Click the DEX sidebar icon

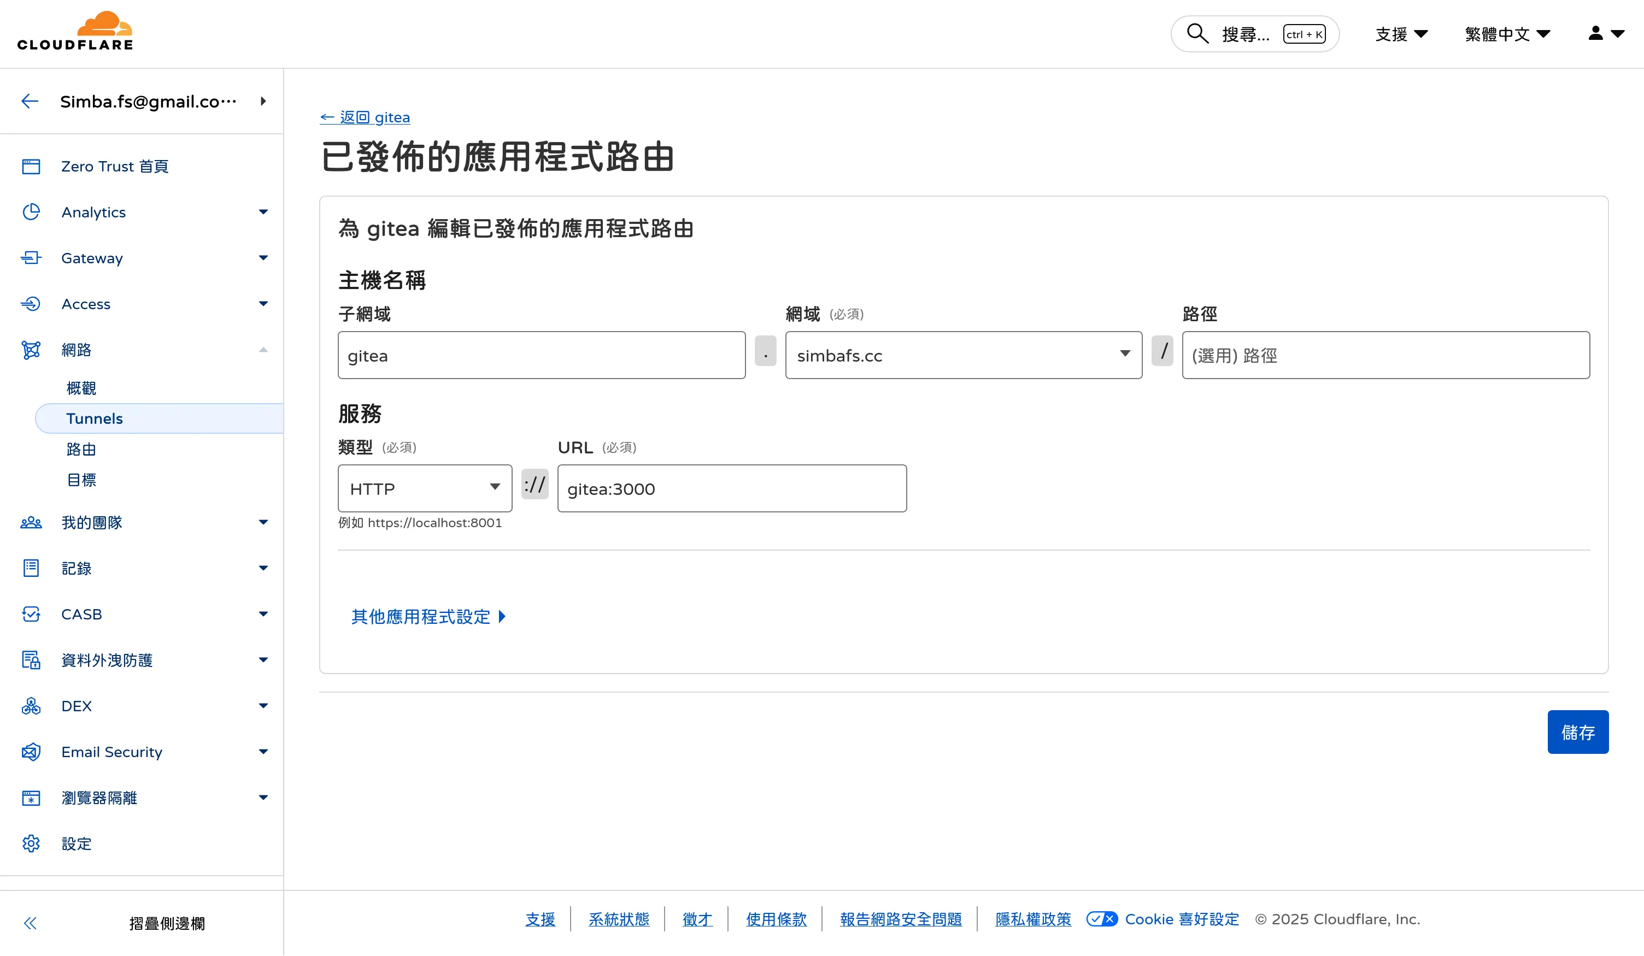tap(31, 706)
